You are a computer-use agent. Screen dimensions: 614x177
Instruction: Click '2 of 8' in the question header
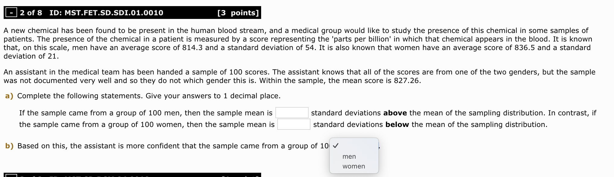[31, 13]
